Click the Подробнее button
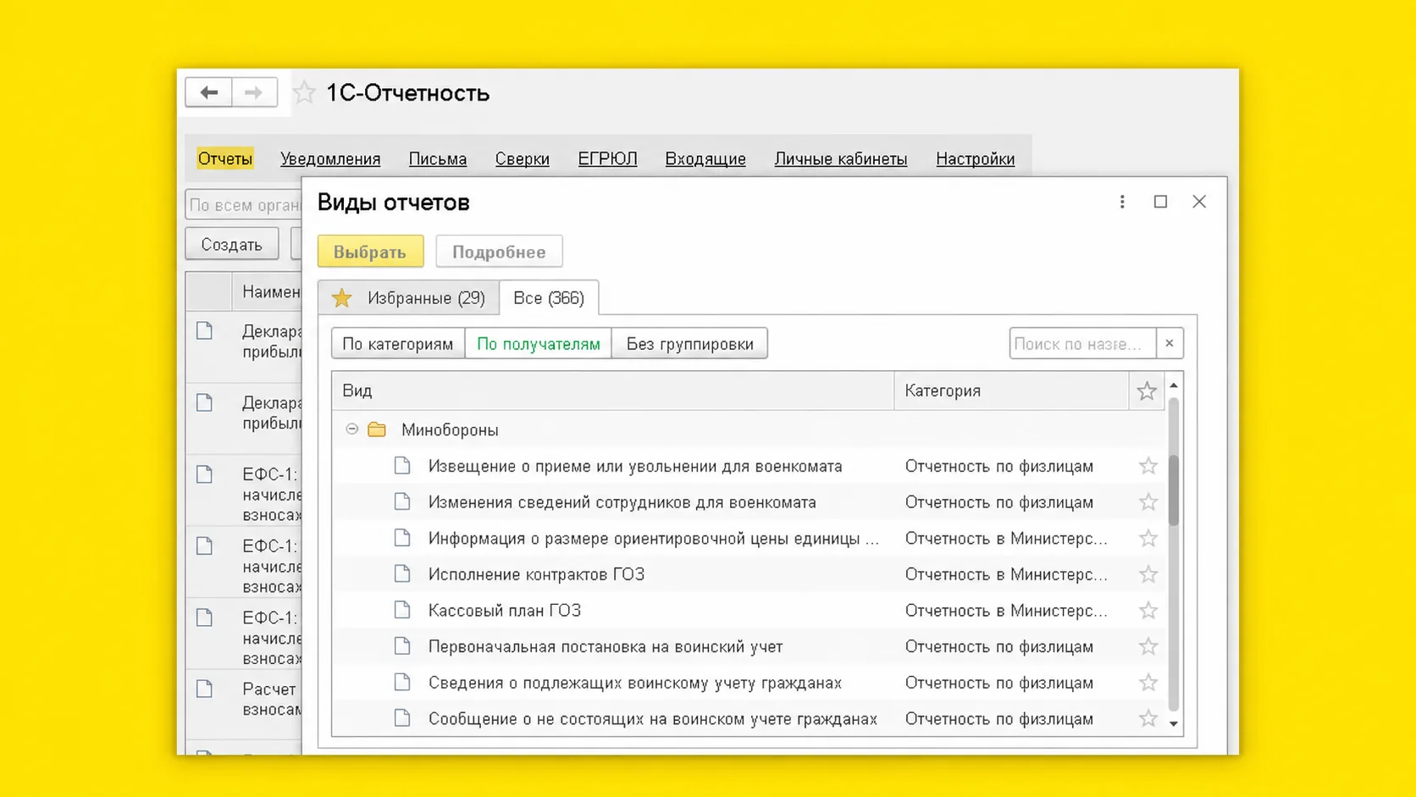Screen dimensions: 1416x797 499,252
